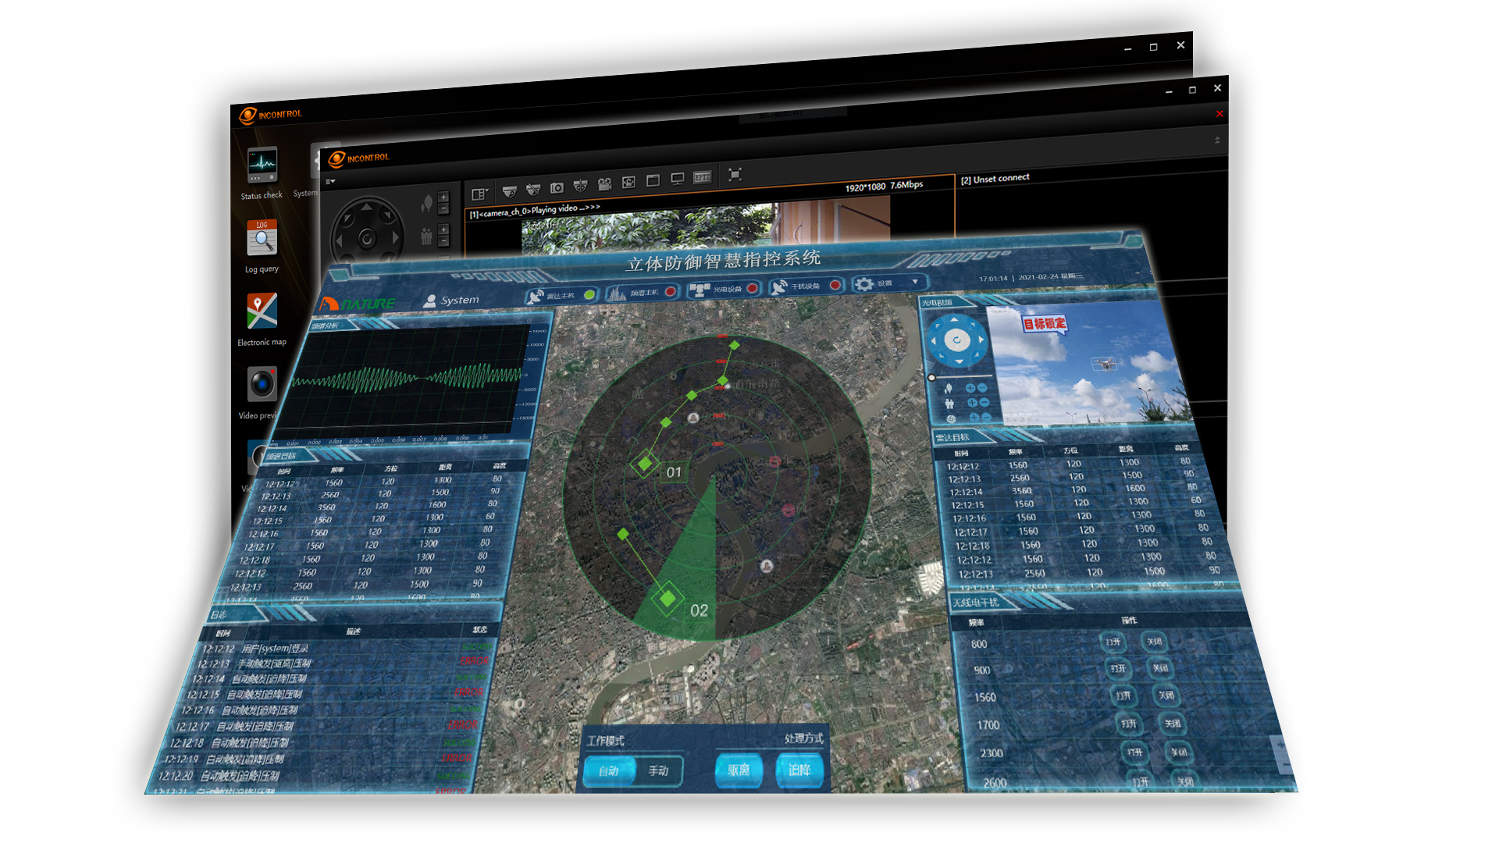Toggle the 干扰设备 status indicator
This screenshot has height=843, width=1499.
pyautogui.click(x=835, y=286)
